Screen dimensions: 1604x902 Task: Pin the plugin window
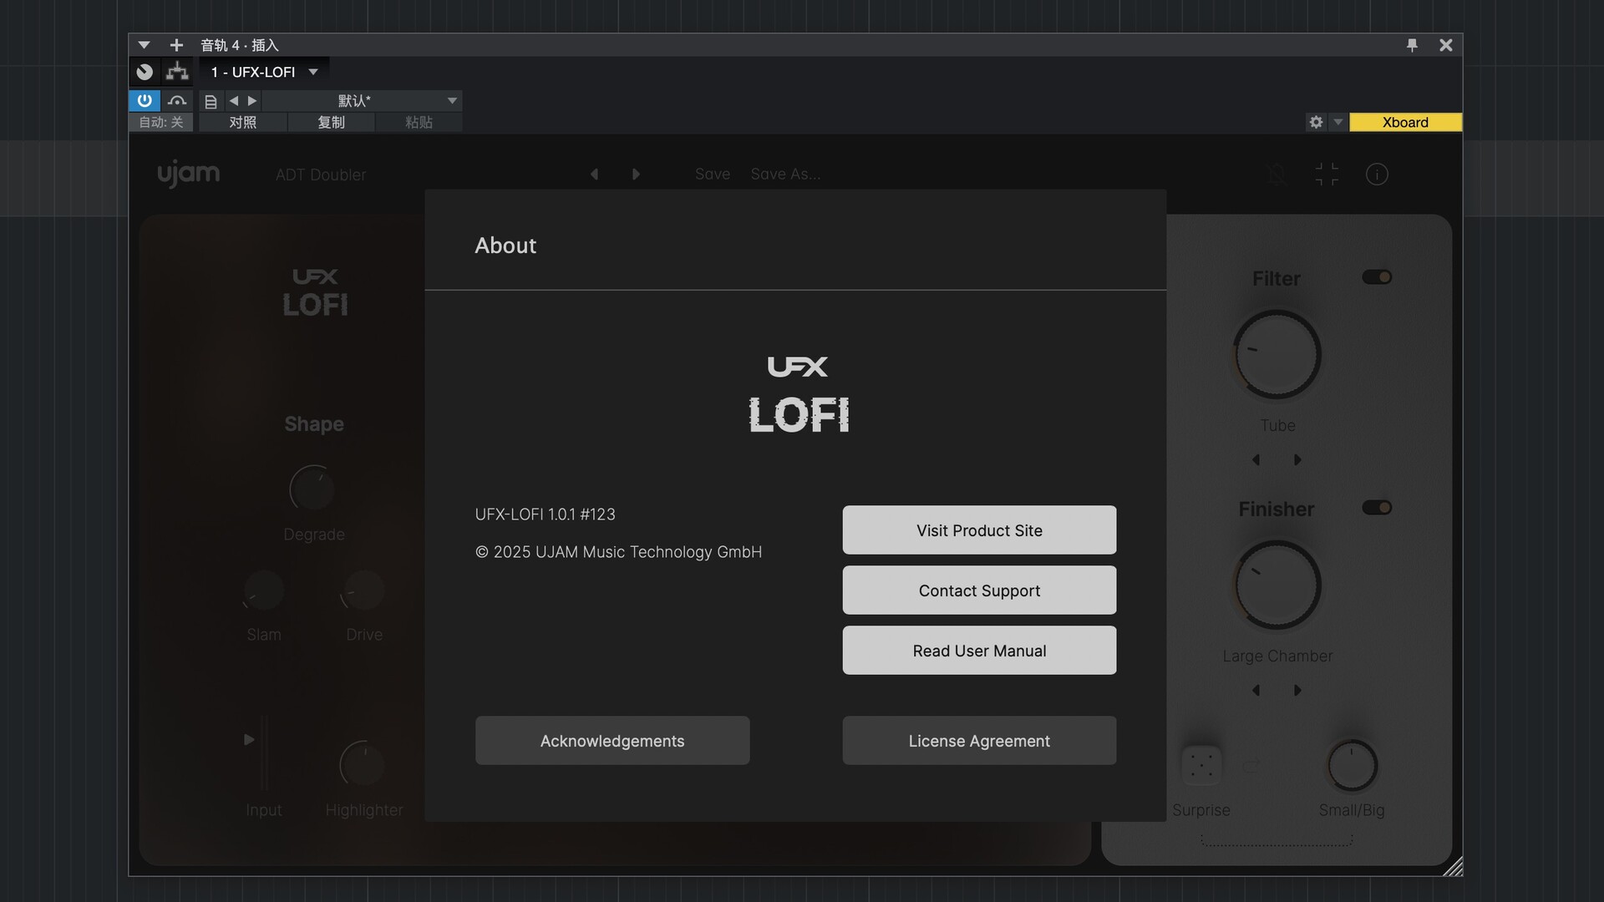coord(1412,45)
